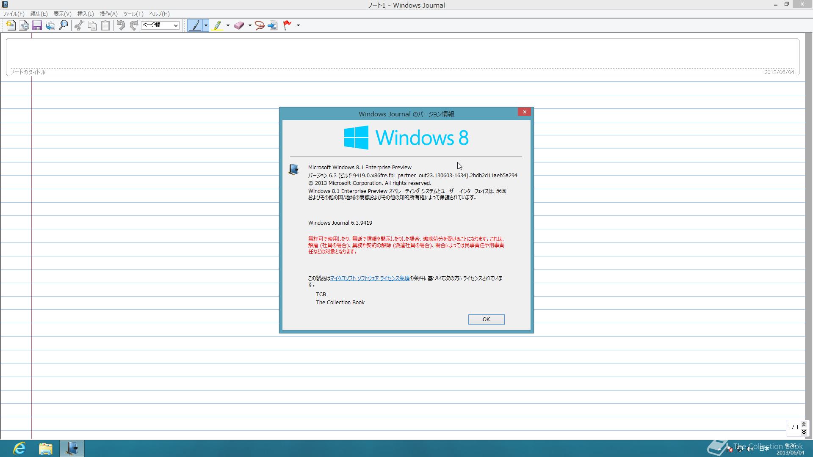
Task: Open the 編集(E) menu
Action: point(39,14)
